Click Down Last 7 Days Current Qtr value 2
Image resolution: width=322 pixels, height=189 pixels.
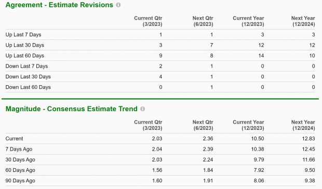[160, 66]
